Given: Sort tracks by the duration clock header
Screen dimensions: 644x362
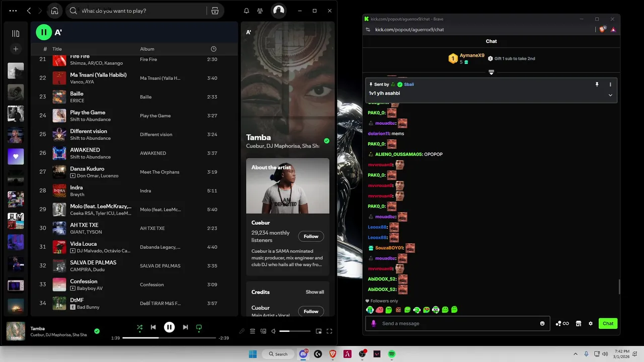Looking at the screenshot, I should pyautogui.click(x=213, y=49).
